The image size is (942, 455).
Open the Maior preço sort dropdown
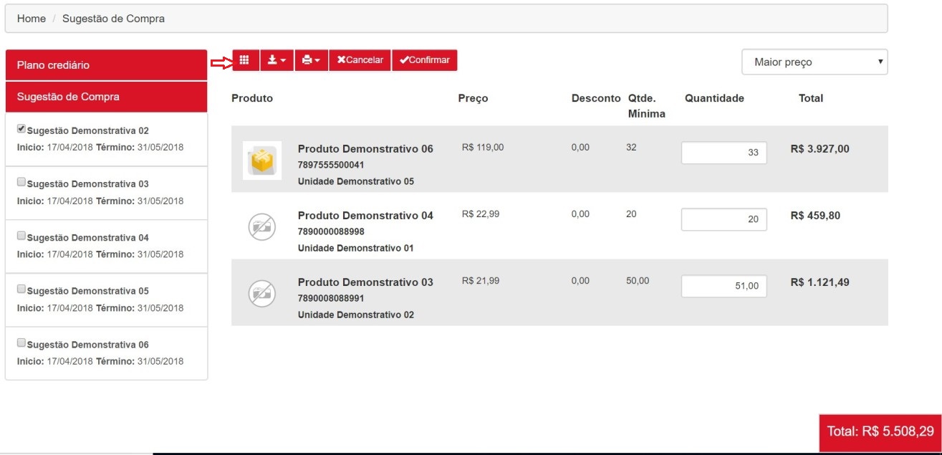[814, 62]
